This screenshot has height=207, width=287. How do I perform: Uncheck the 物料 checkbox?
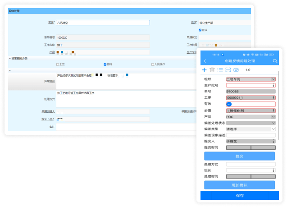point(105,64)
